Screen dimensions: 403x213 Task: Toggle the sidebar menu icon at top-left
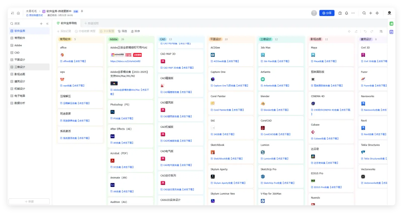(x=13, y=13)
